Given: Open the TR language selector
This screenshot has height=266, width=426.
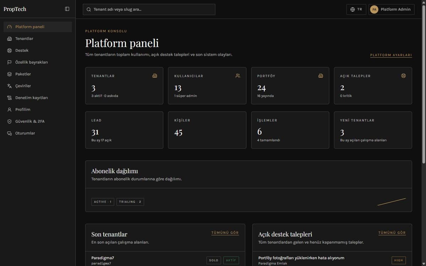Looking at the screenshot, I should tap(356, 9).
